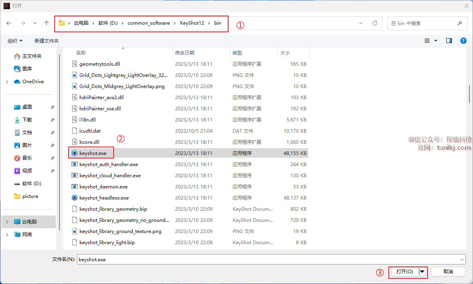Image resolution: width=473 pixels, height=284 pixels.
Task: Click KeyShot12 breadcrumb segment
Action: (192, 23)
